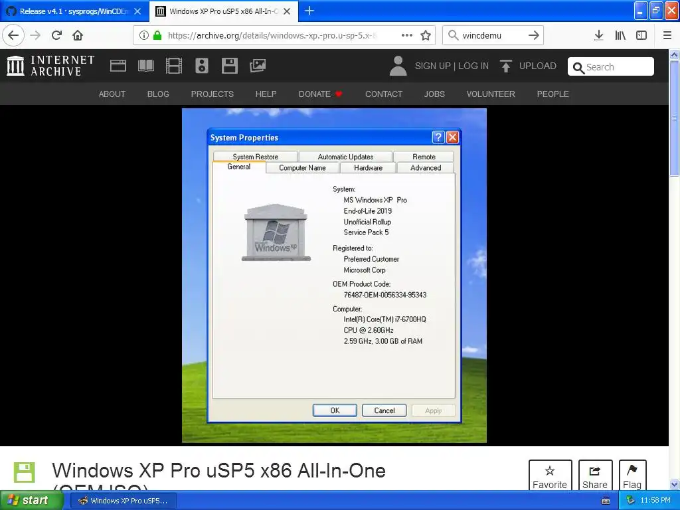Close the Release v4.1 tab
The width and height of the screenshot is (680, 510).
tap(137, 11)
